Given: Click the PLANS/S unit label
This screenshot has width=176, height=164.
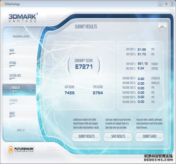Looking at the screenshot, I should point(155,64).
